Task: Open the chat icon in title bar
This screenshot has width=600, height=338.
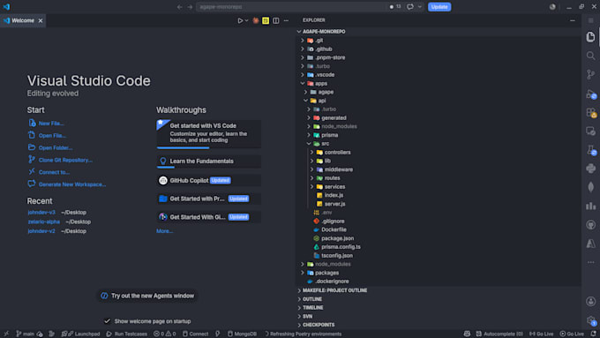Action: tap(410, 7)
